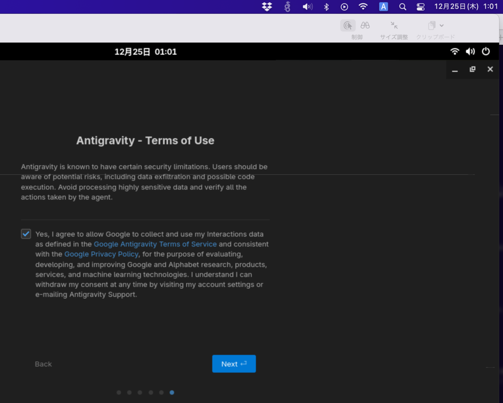Select the active sixth page dot
The height and width of the screenshot is (403, 503).
pyautogui.click(x=172, y=393)
